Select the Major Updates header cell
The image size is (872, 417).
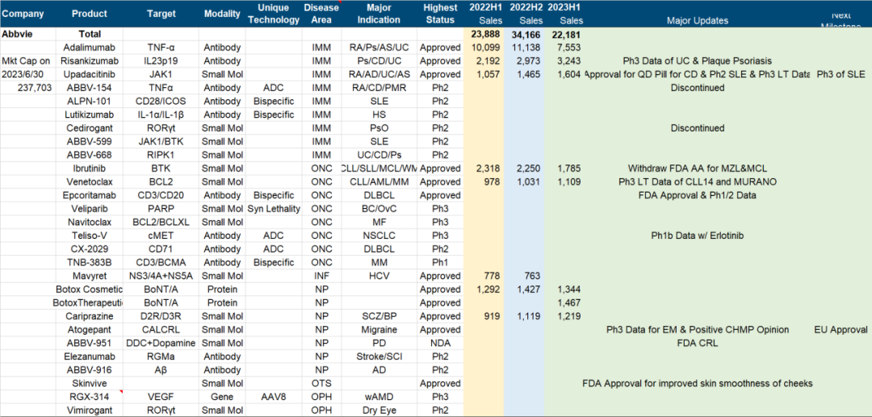click(x=698, y=14)
